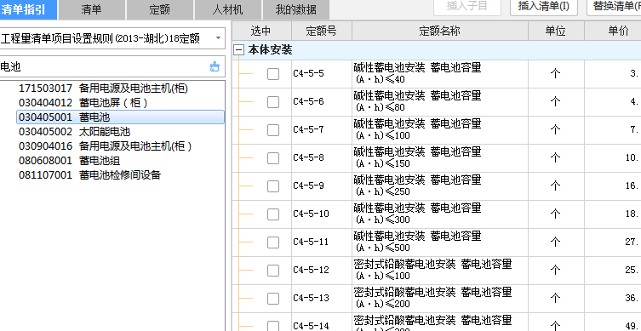Click the 插入清单(I) button
This screenshot has width=641, height=331.
point(544,7)
